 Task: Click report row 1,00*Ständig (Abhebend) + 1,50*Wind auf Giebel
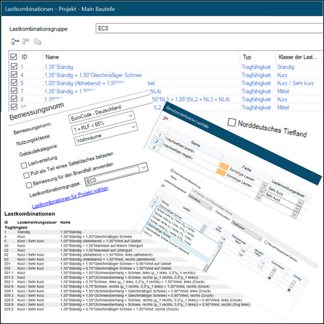coord(101,241)
